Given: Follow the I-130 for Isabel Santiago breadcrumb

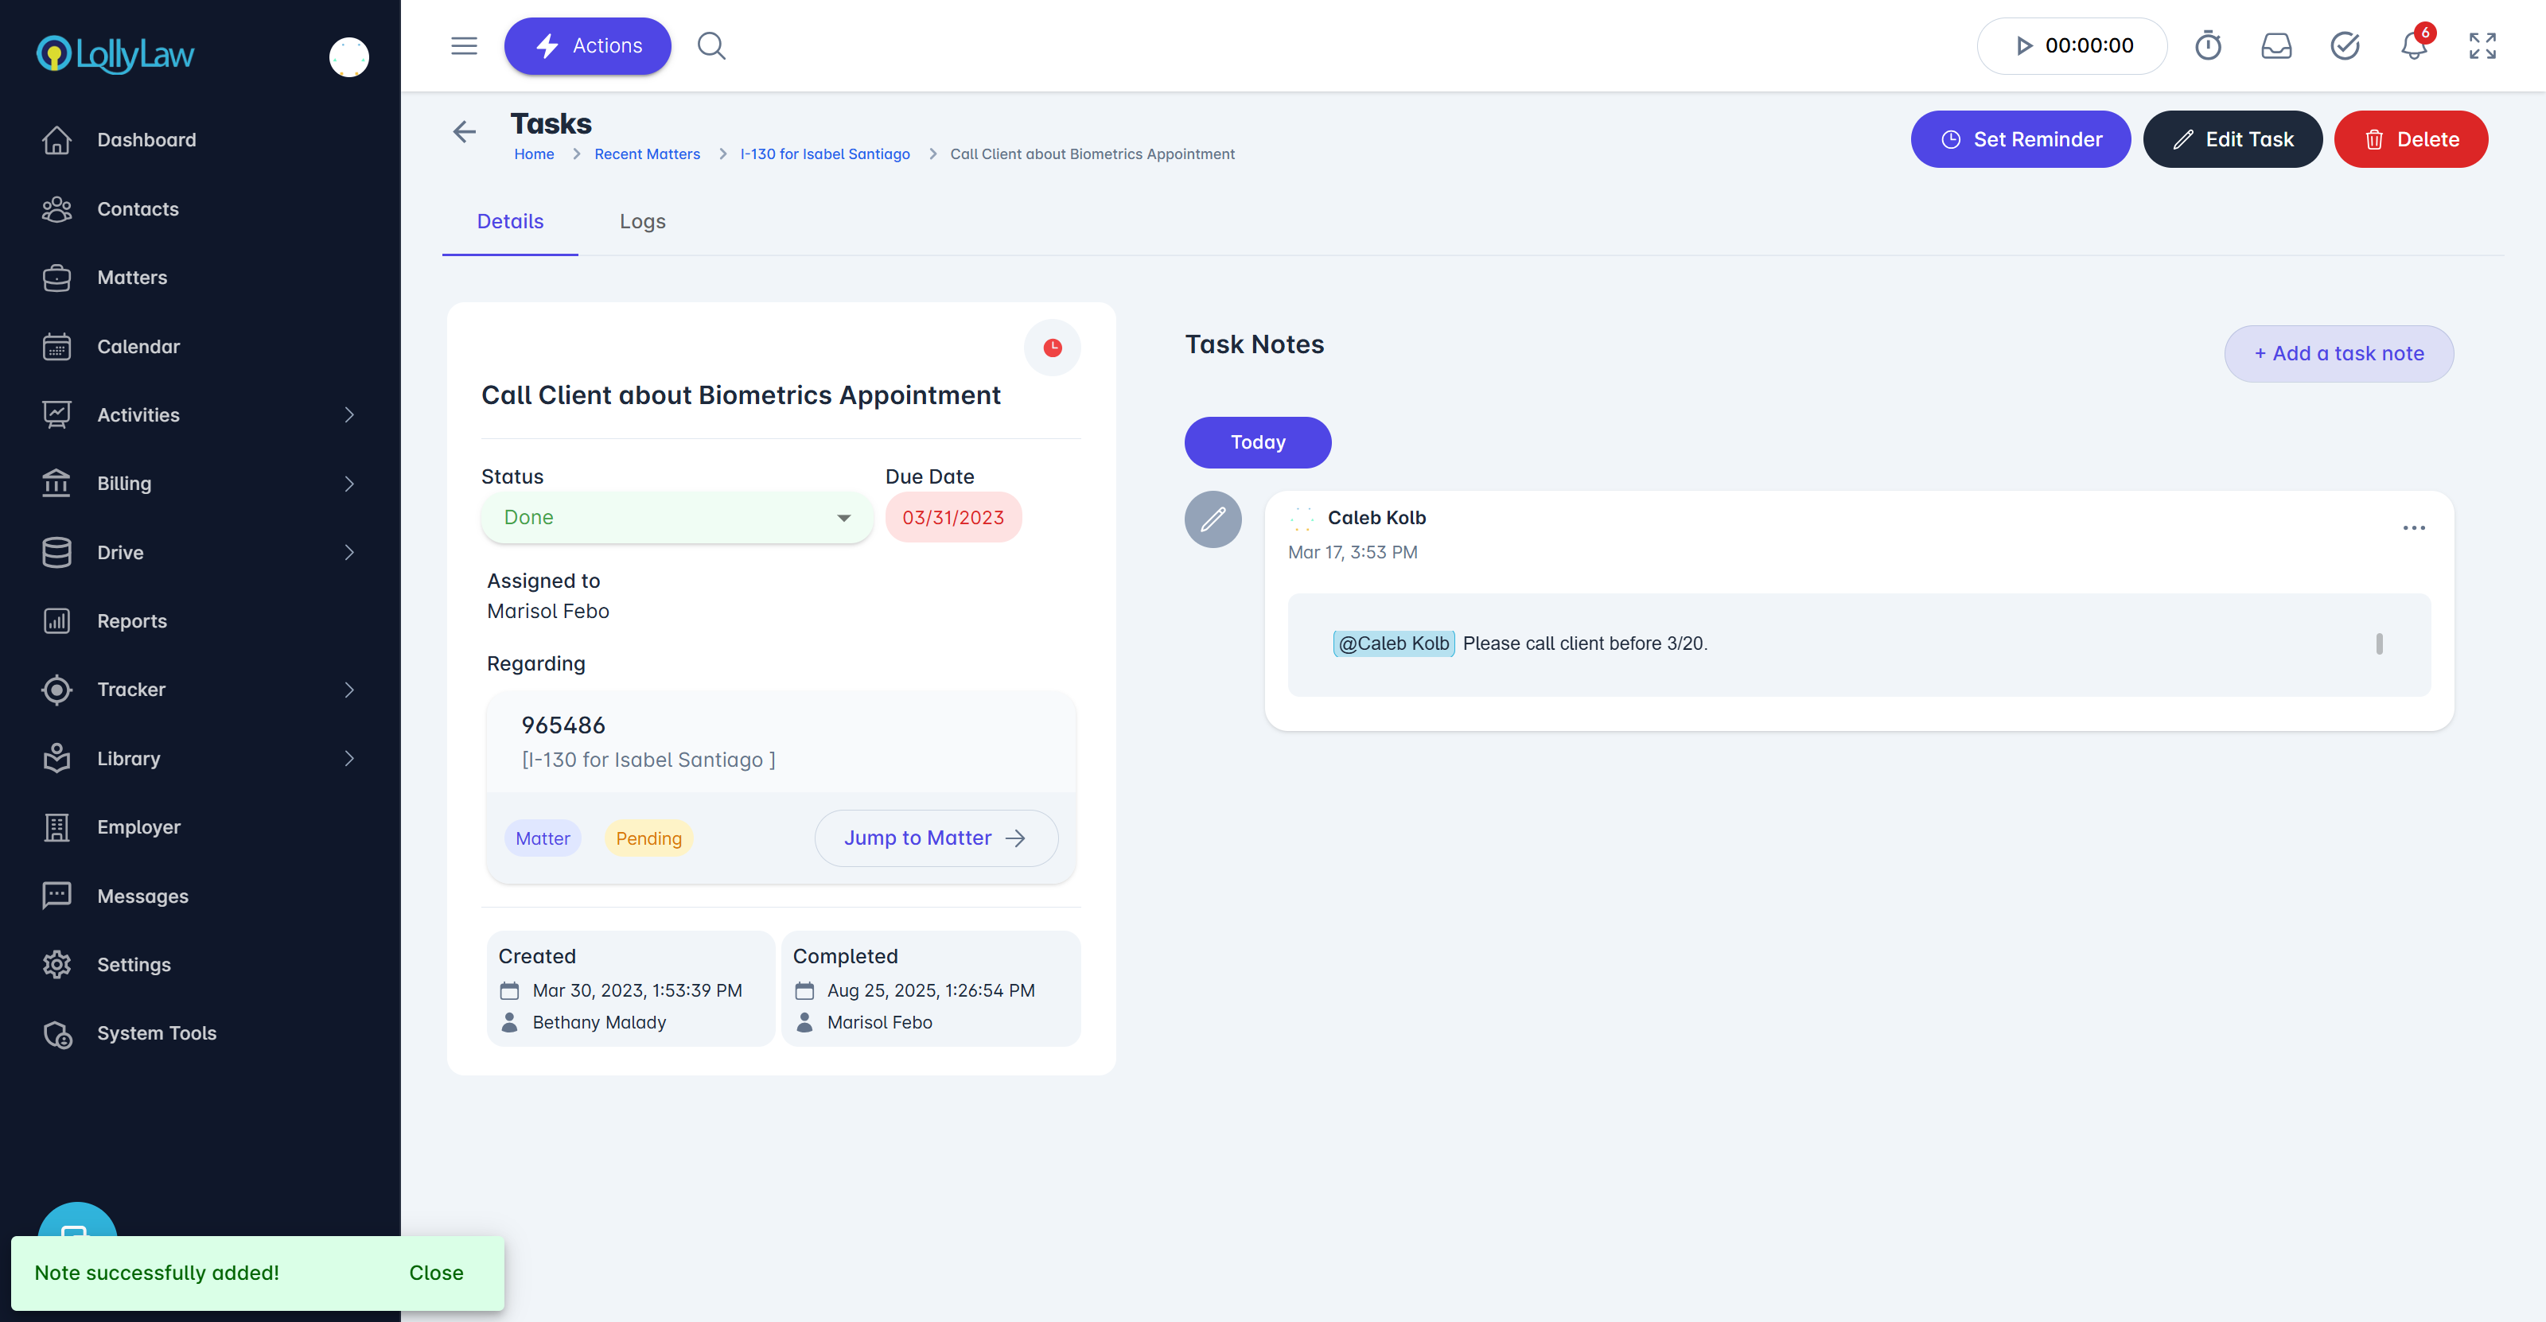Looking at the screenshot, I should tap(824, 154).
